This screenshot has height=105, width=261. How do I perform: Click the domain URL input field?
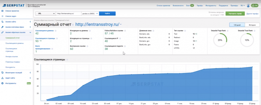tap(68, 14)
